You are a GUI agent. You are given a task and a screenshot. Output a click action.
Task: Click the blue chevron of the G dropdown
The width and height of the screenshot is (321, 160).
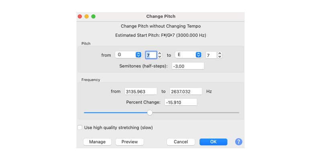138,55
